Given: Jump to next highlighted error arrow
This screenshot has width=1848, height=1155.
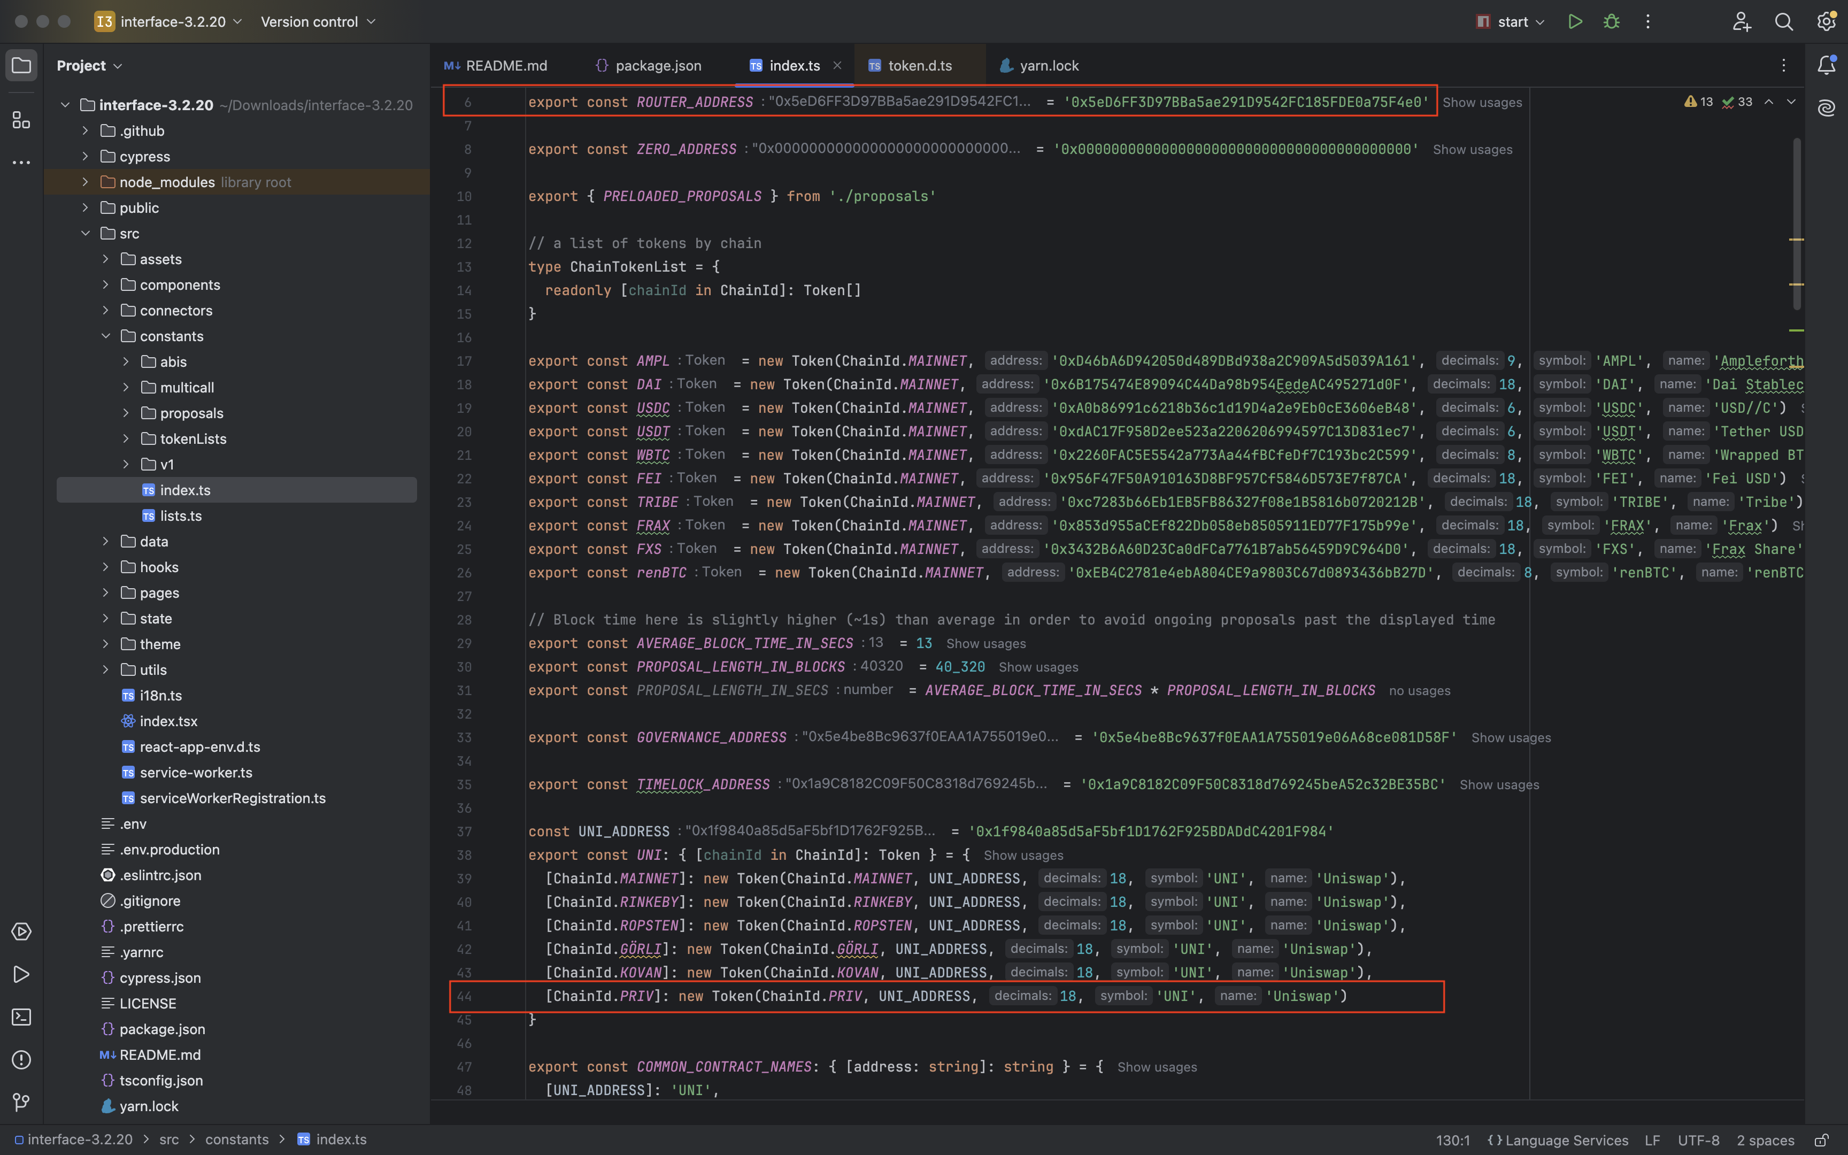Looking at the screenshot, I should (x=1791, y=102).
